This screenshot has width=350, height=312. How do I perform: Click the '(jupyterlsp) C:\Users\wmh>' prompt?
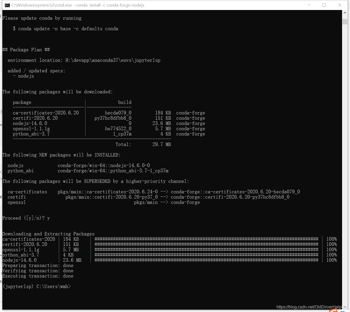click(x=37, y=286)
